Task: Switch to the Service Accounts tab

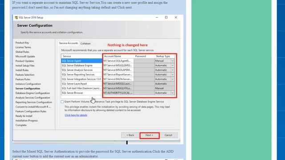Action: (x=69, y=43)
